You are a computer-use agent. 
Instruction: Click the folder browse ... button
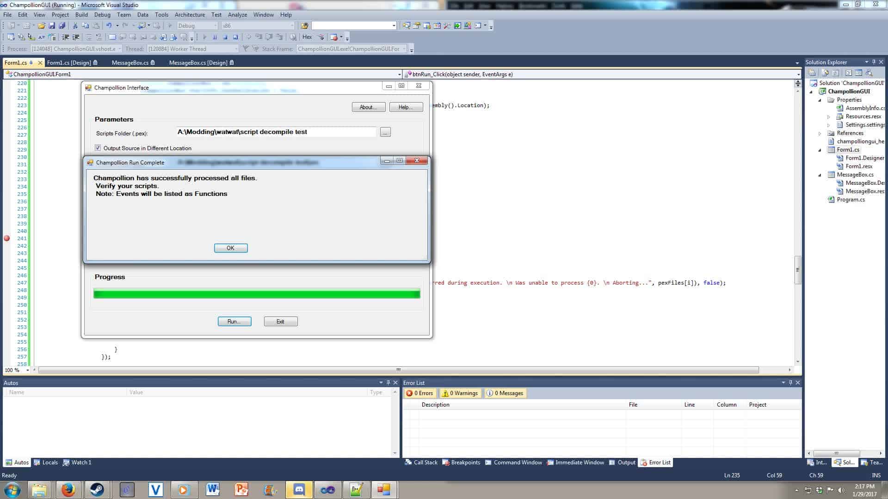coord(385,133)
